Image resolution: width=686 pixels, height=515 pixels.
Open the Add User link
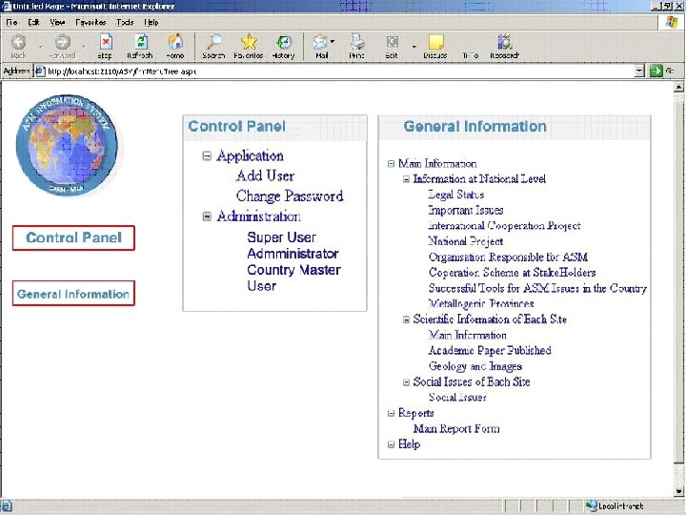tap(265, 176)
